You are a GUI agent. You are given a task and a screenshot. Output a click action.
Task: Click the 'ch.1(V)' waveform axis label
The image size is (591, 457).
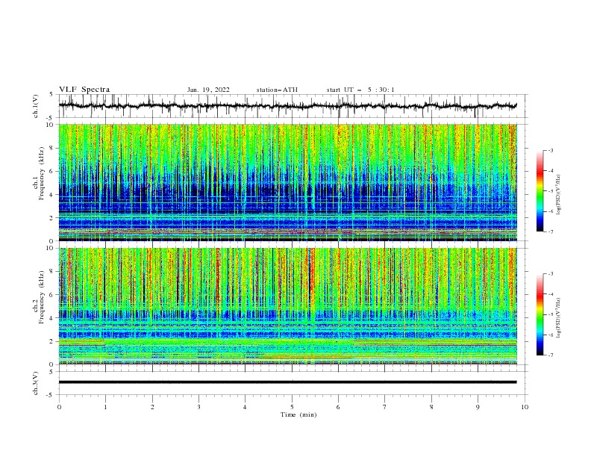point(36,106)
